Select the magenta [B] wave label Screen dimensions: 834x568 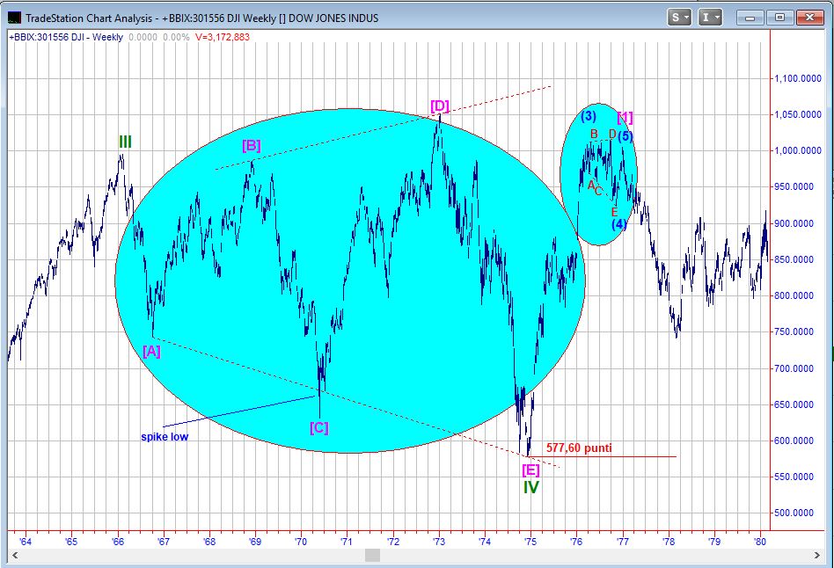point(252,145)
